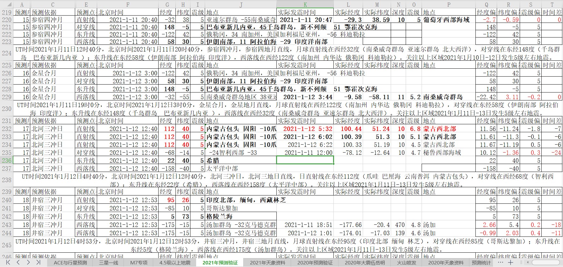Open the 三星一线 sheet tab
The width and height of the screenshot is (563, 267).
pyautogui.click(x=108, y=263)
